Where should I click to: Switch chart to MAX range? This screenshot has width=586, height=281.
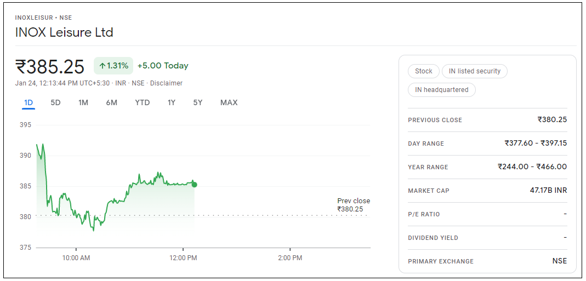coord(229,102)
